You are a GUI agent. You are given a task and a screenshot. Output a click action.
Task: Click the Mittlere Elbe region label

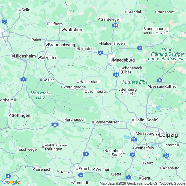[x=135, y=82]
